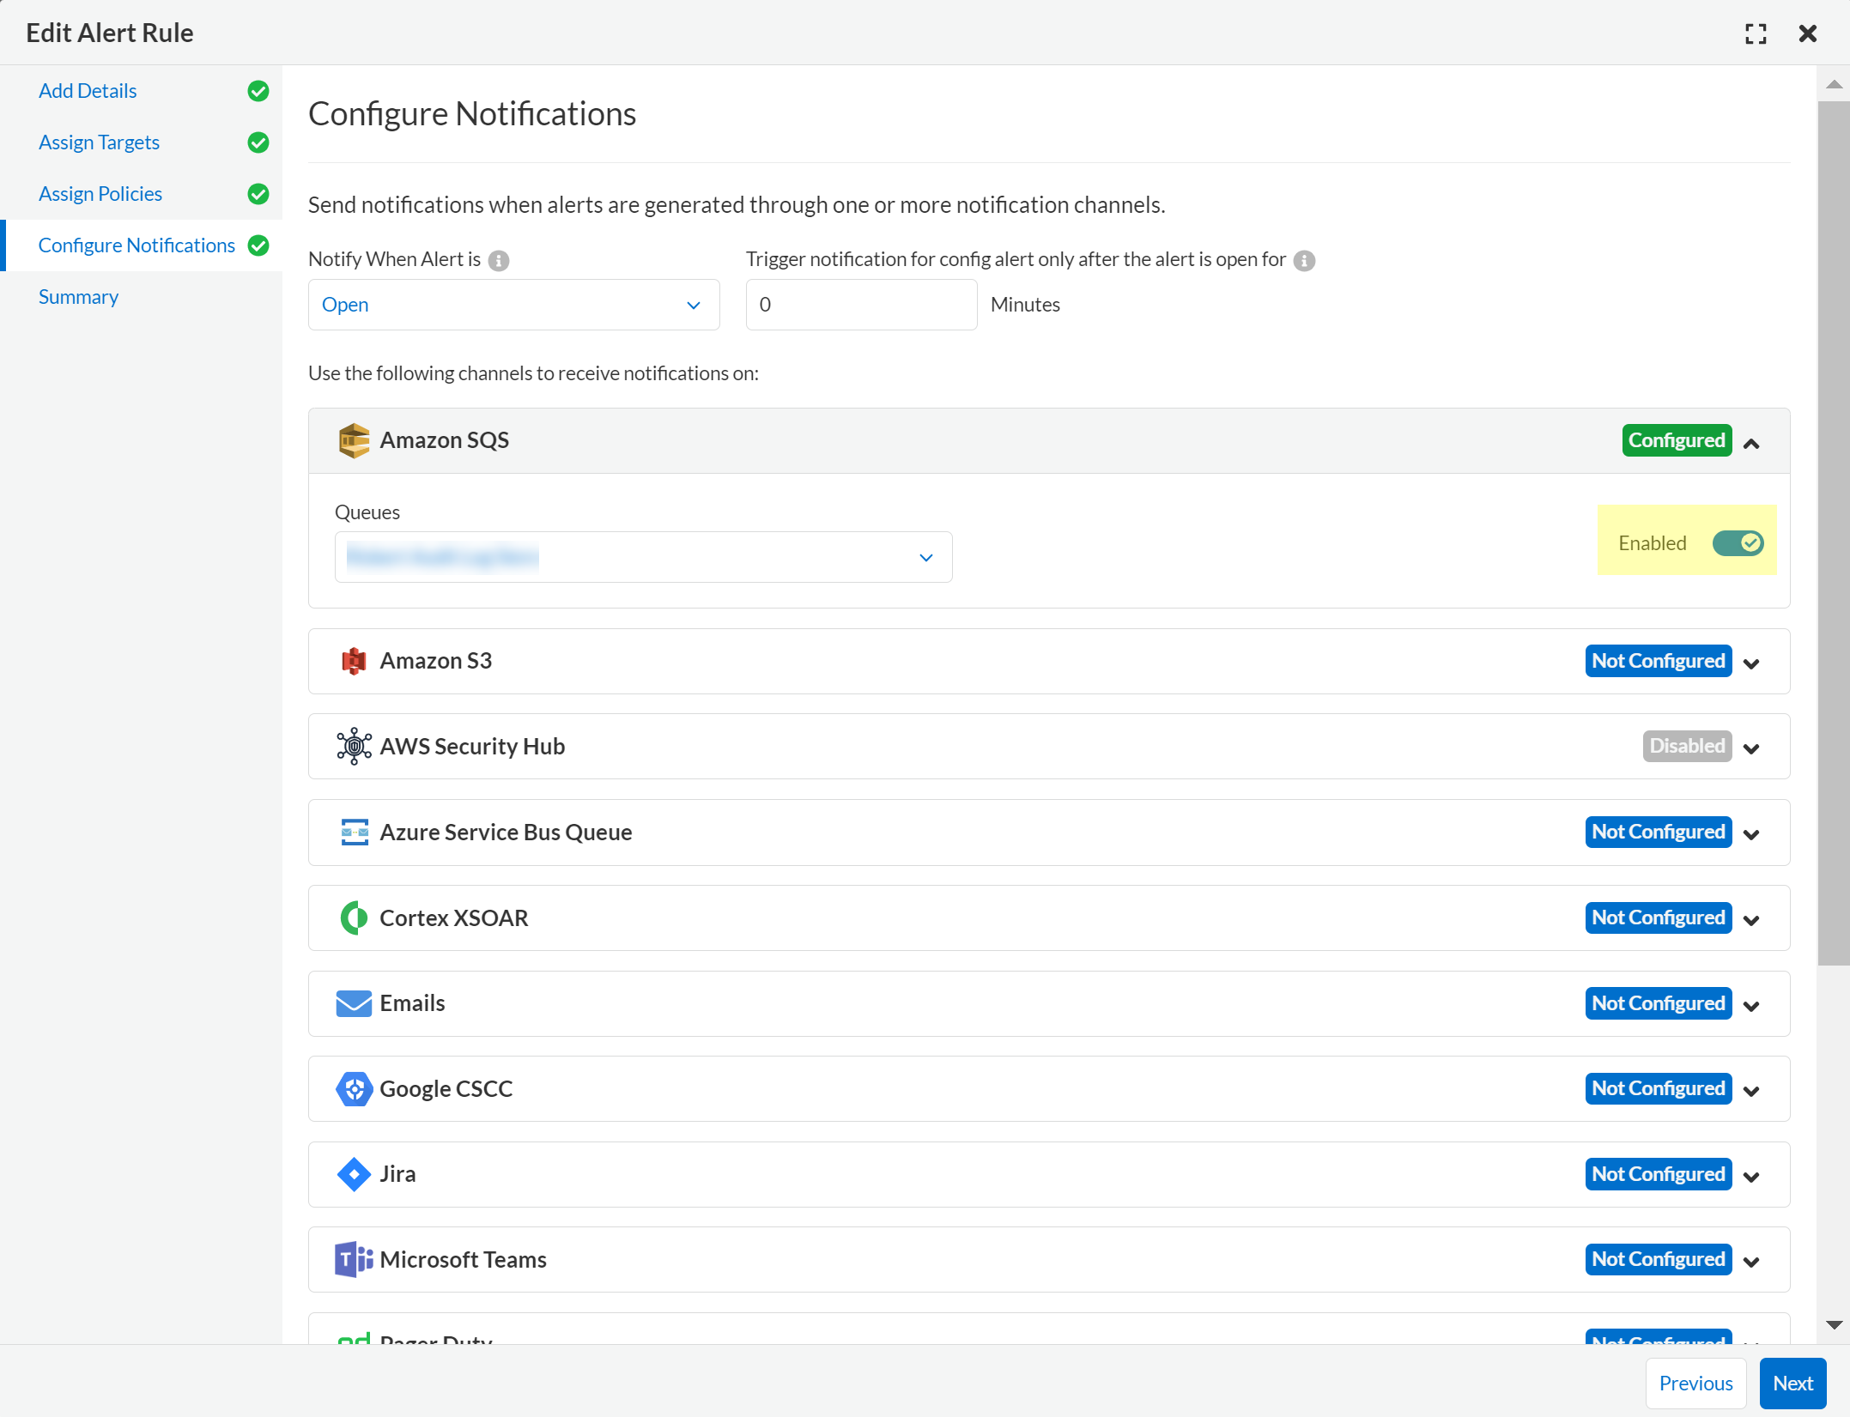Open the Notify When Alert is dropdown

[513, 305]
